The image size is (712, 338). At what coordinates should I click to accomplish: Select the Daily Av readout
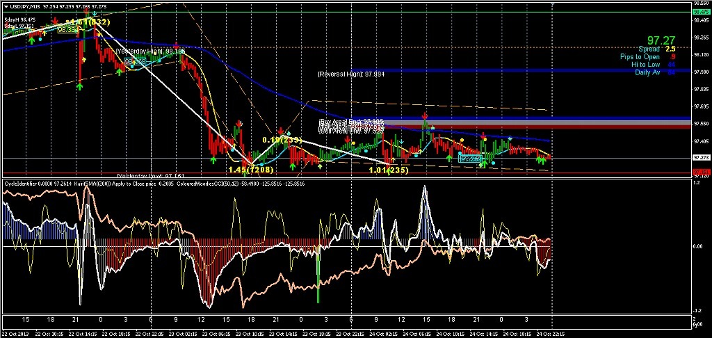pyautogui.click(x=654, y=72)
